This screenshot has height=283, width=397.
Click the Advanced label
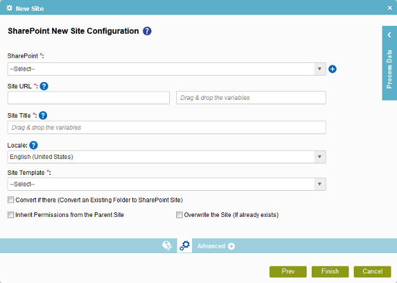coord(211,246)
